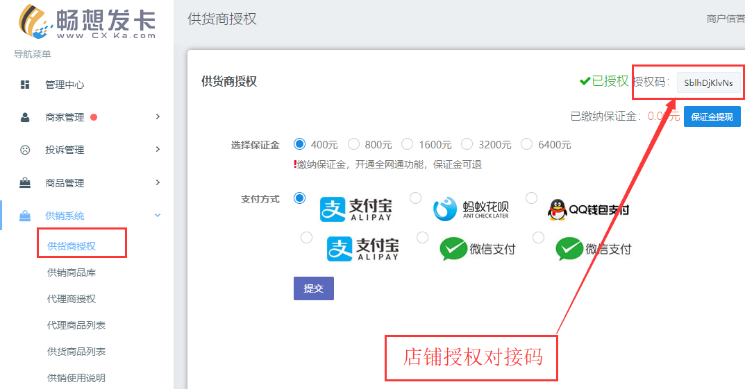The image size is (745, 389).
Task: Open 供销使用说明 submenu item
Action: [x=76, y=378]
